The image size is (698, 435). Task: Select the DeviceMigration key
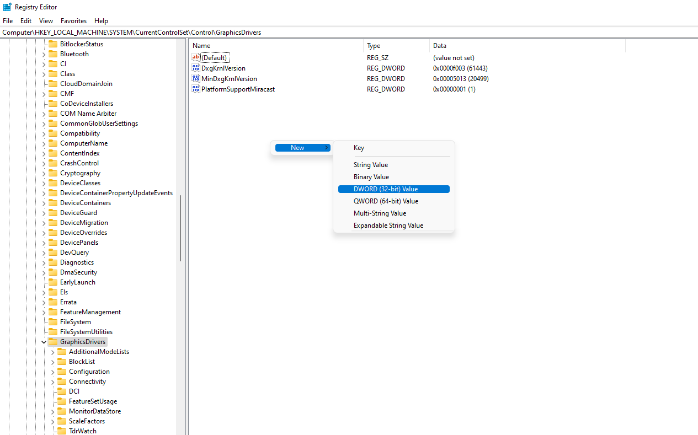click(84, 223)
